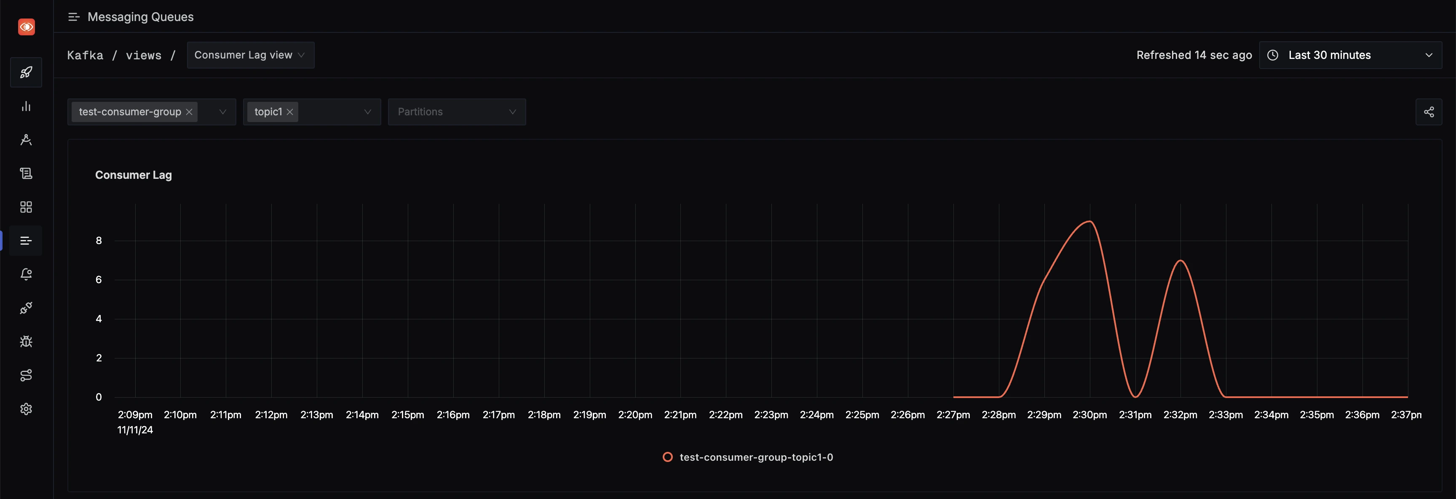The width and height of the screenshot is (1456, 499).
Task: Remove the test-consumer-group tag
Action: pyautogui.click(x=189, y=112)
